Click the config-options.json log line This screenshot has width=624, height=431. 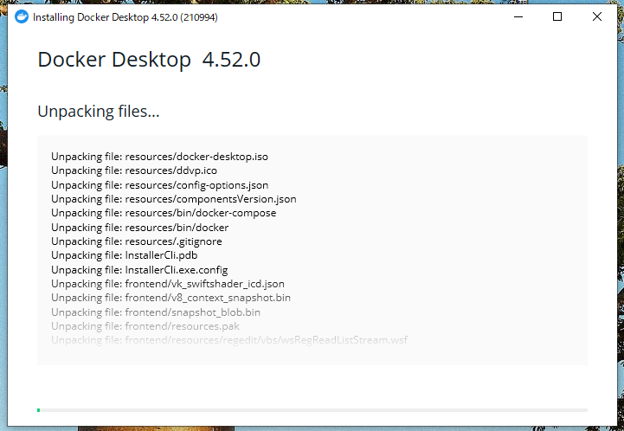(x=159, y=185)
